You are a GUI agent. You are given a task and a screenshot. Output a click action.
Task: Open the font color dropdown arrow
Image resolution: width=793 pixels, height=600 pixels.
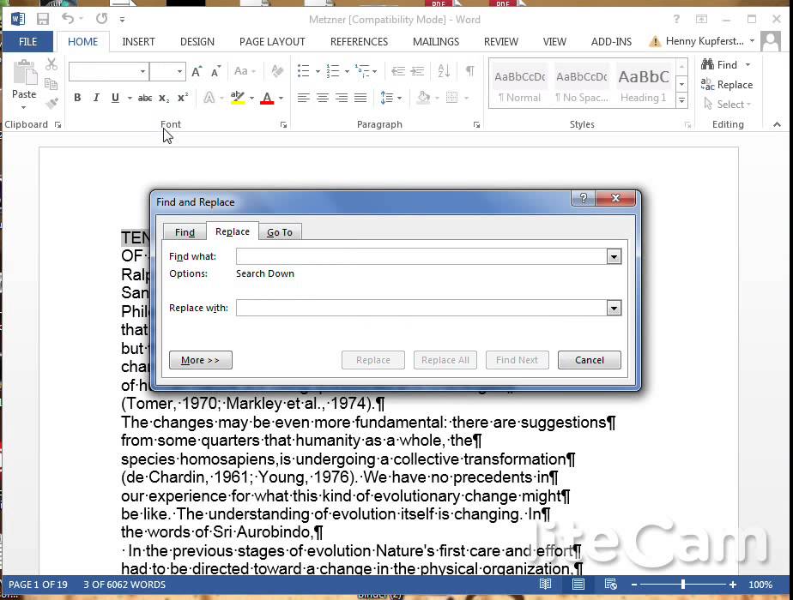tap(281, 98)
